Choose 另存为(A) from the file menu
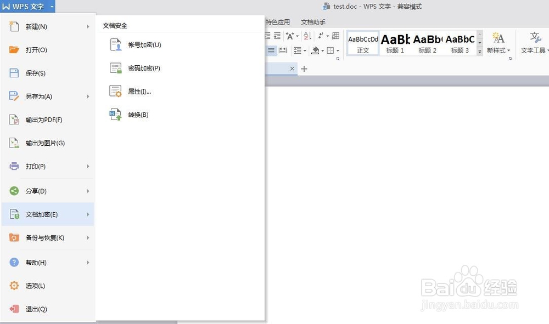The width and height of the screenshot is (549, 324). point(48,96)
